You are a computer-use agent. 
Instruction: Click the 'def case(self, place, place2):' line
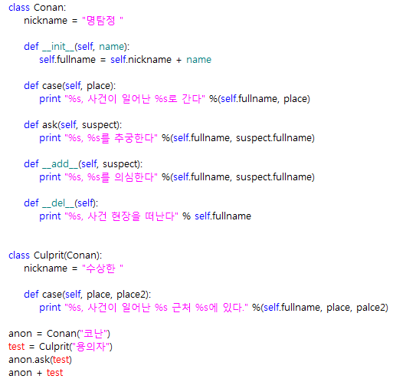pyautogui.click(x=87, y=295)
